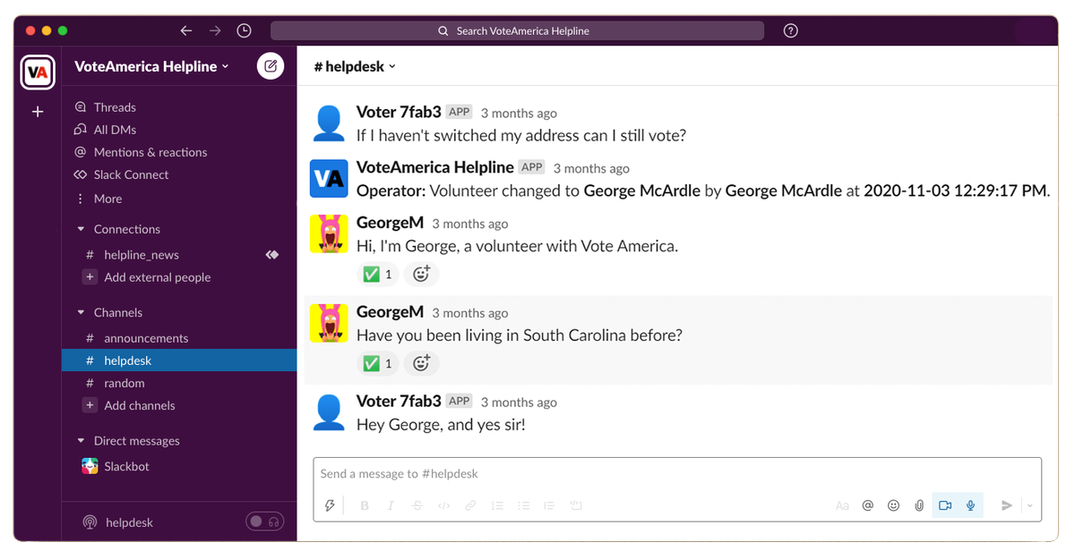Toggle bold formatting in the composer

point(364,504)
